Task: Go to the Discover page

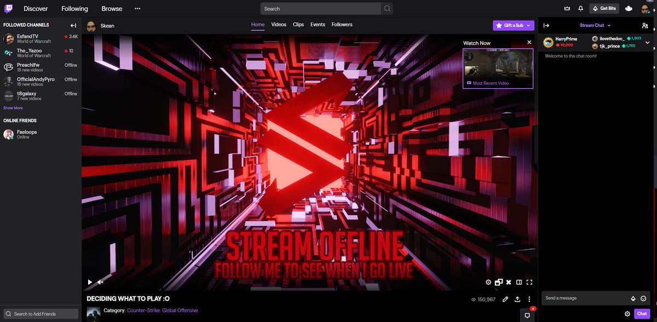Action: coord(36,9)
